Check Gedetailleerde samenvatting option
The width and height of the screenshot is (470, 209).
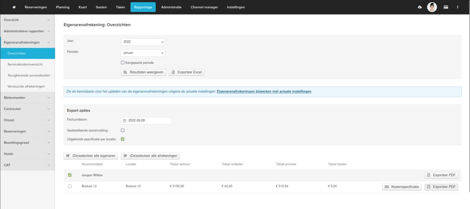click(123, 130)
